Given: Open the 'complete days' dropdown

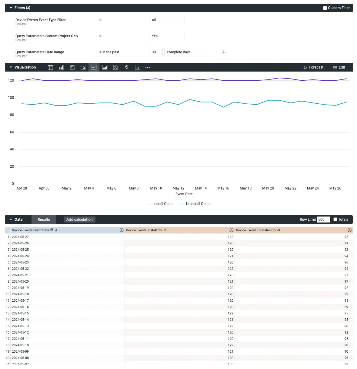Looking at the screenshot, I should coord(188,52).
